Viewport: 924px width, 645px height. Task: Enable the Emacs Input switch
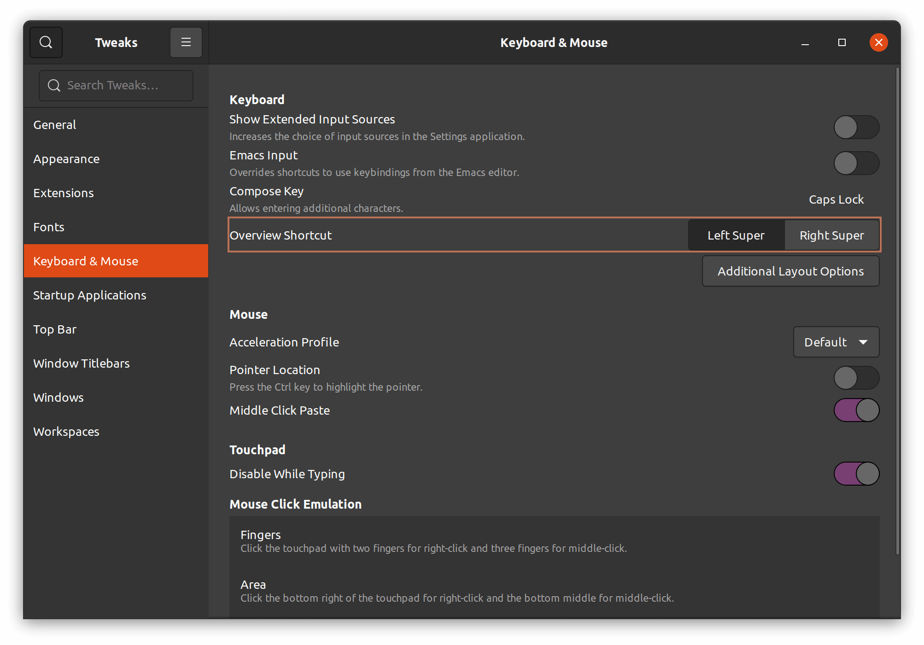(856, 163)
